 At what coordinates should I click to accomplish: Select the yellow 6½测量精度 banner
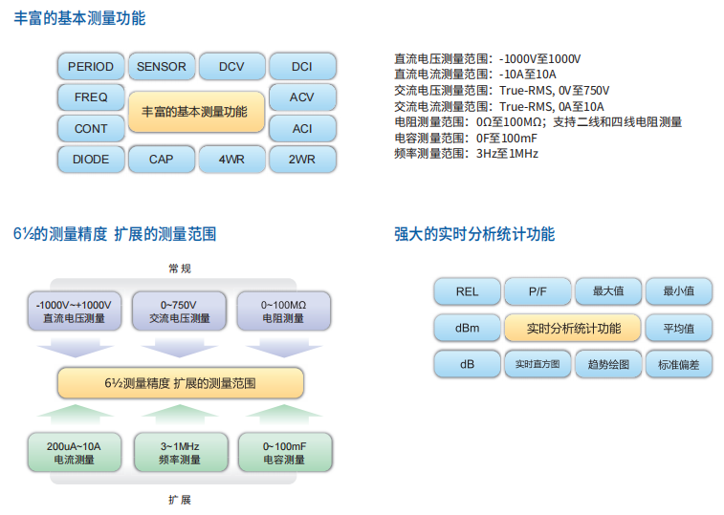(180, 382)
